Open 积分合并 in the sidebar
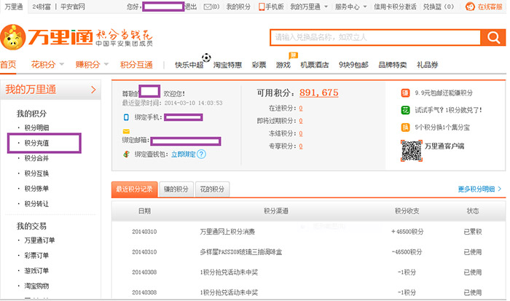510x301 pixels. 36,158
